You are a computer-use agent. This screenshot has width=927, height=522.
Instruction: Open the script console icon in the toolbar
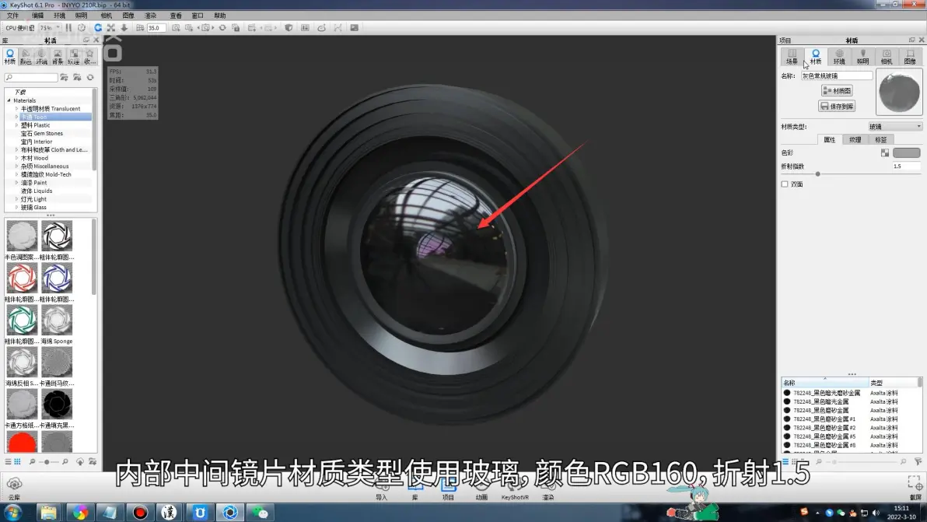pos(354,28)
